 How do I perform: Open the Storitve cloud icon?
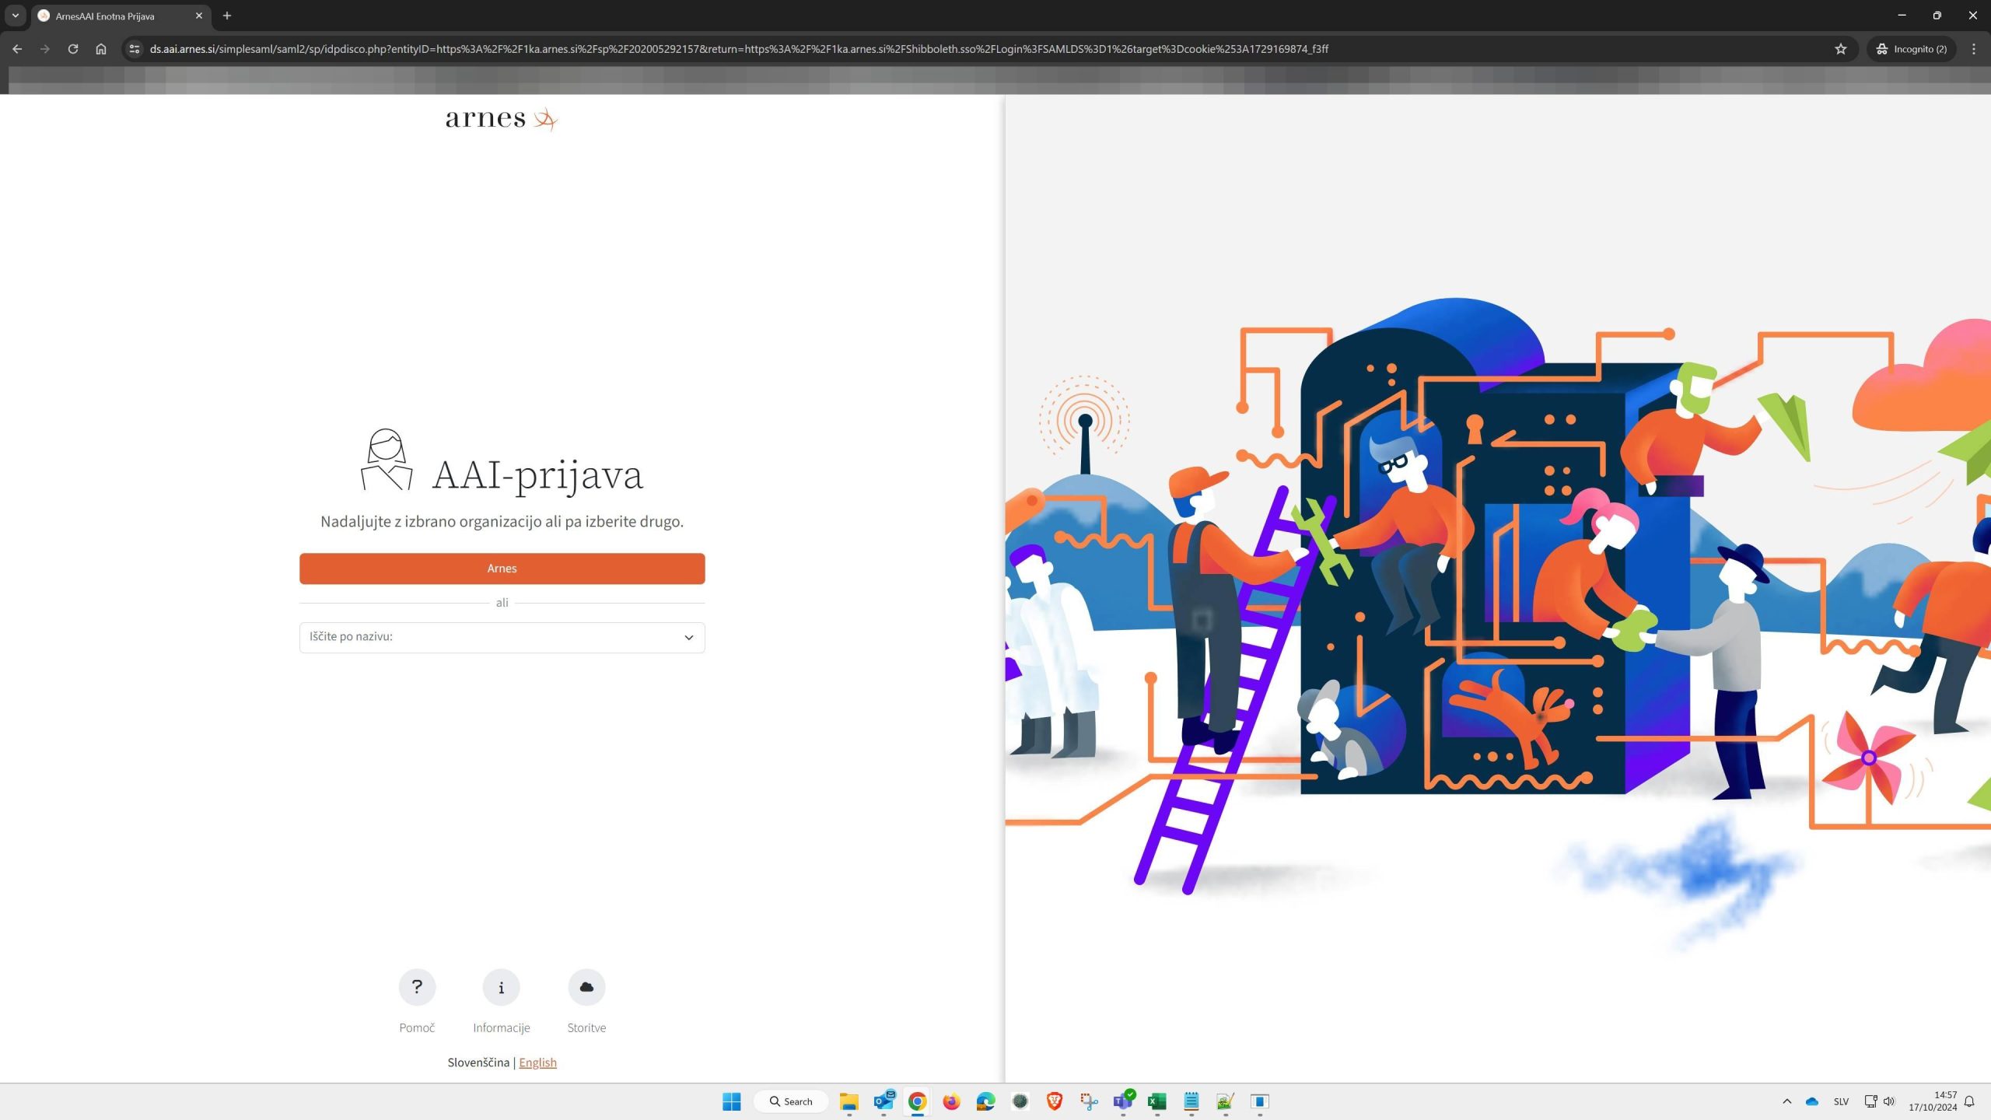(586, 987)
